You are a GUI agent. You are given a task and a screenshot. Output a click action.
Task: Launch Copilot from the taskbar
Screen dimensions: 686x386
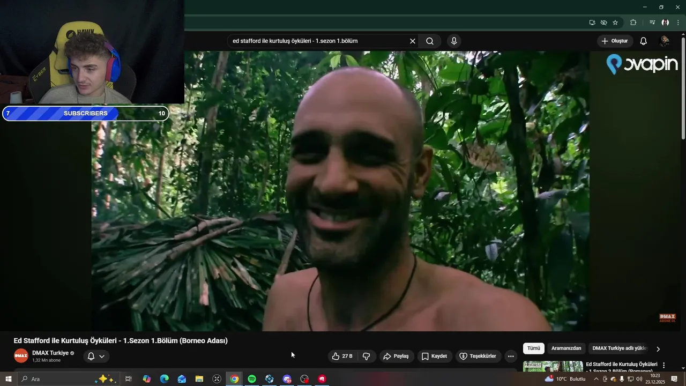pos(146,379)
